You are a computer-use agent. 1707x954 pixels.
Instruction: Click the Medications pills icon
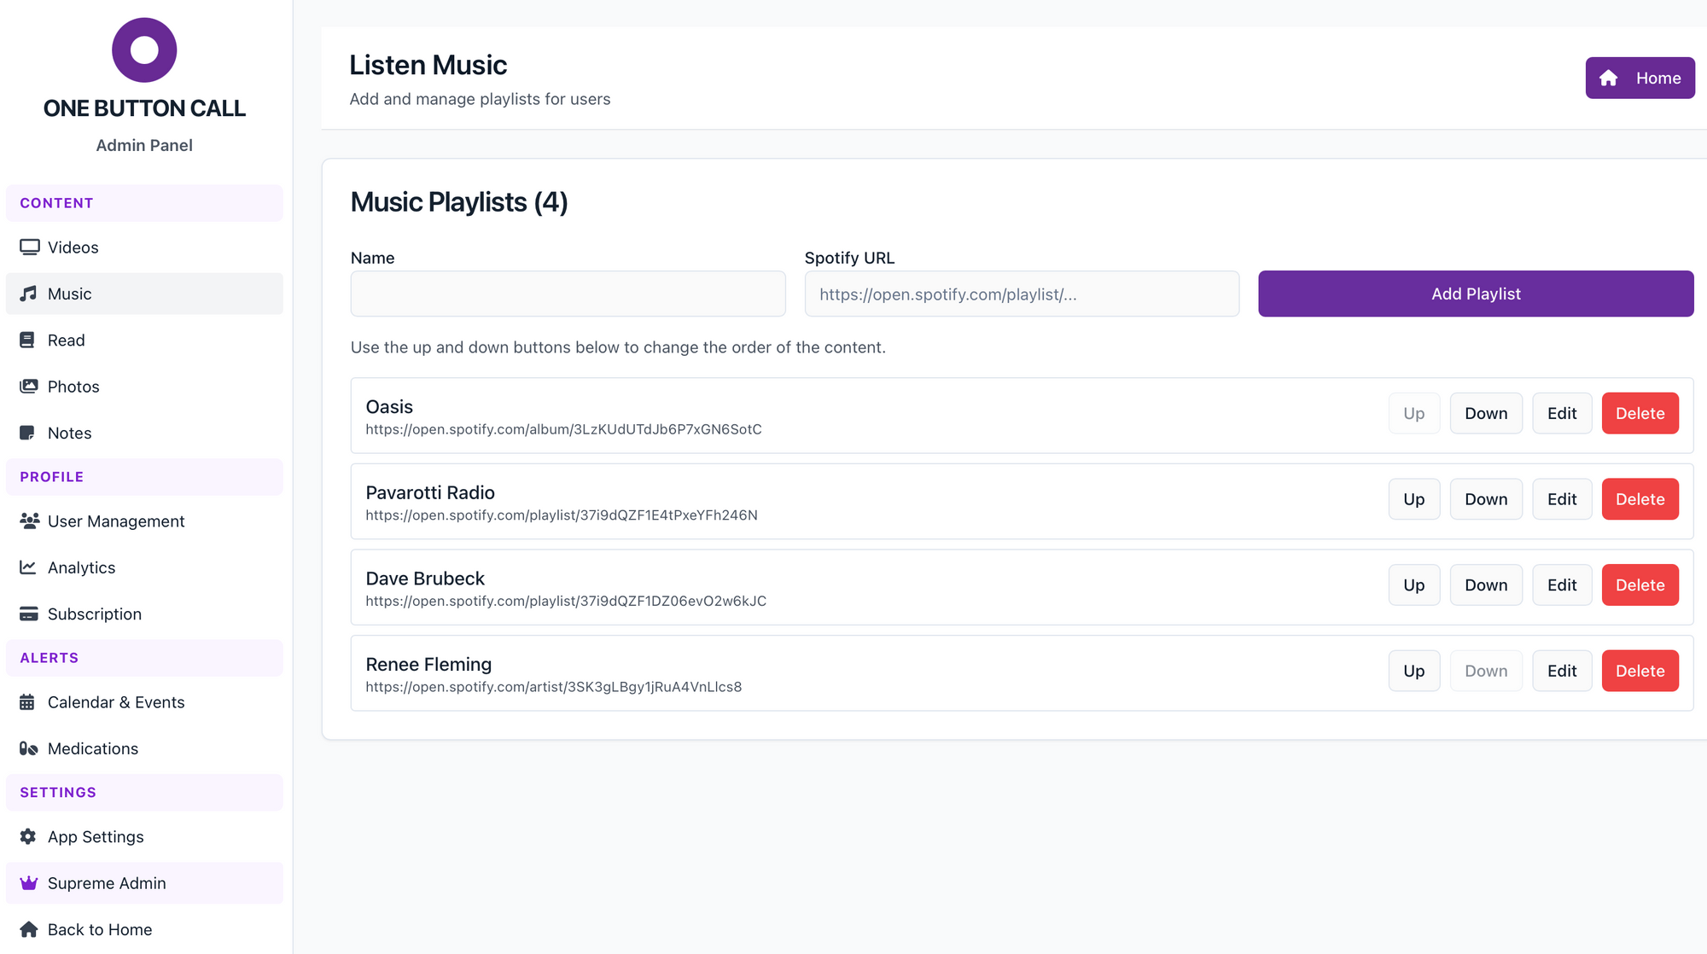[29, 748]
